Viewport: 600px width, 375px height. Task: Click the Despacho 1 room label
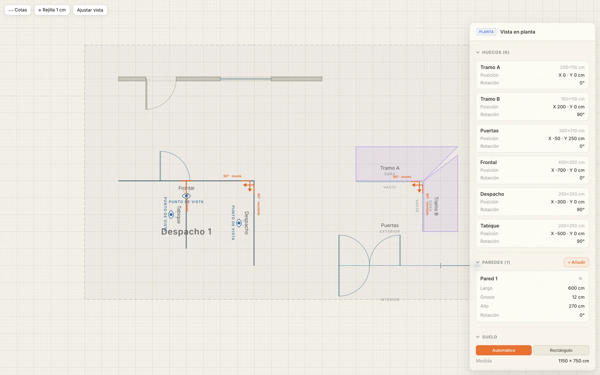click(186, 232)
